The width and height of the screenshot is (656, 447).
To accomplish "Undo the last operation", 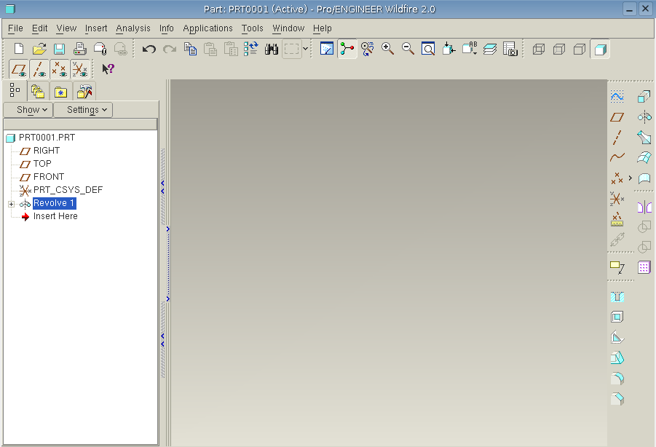I will [149, 49].
